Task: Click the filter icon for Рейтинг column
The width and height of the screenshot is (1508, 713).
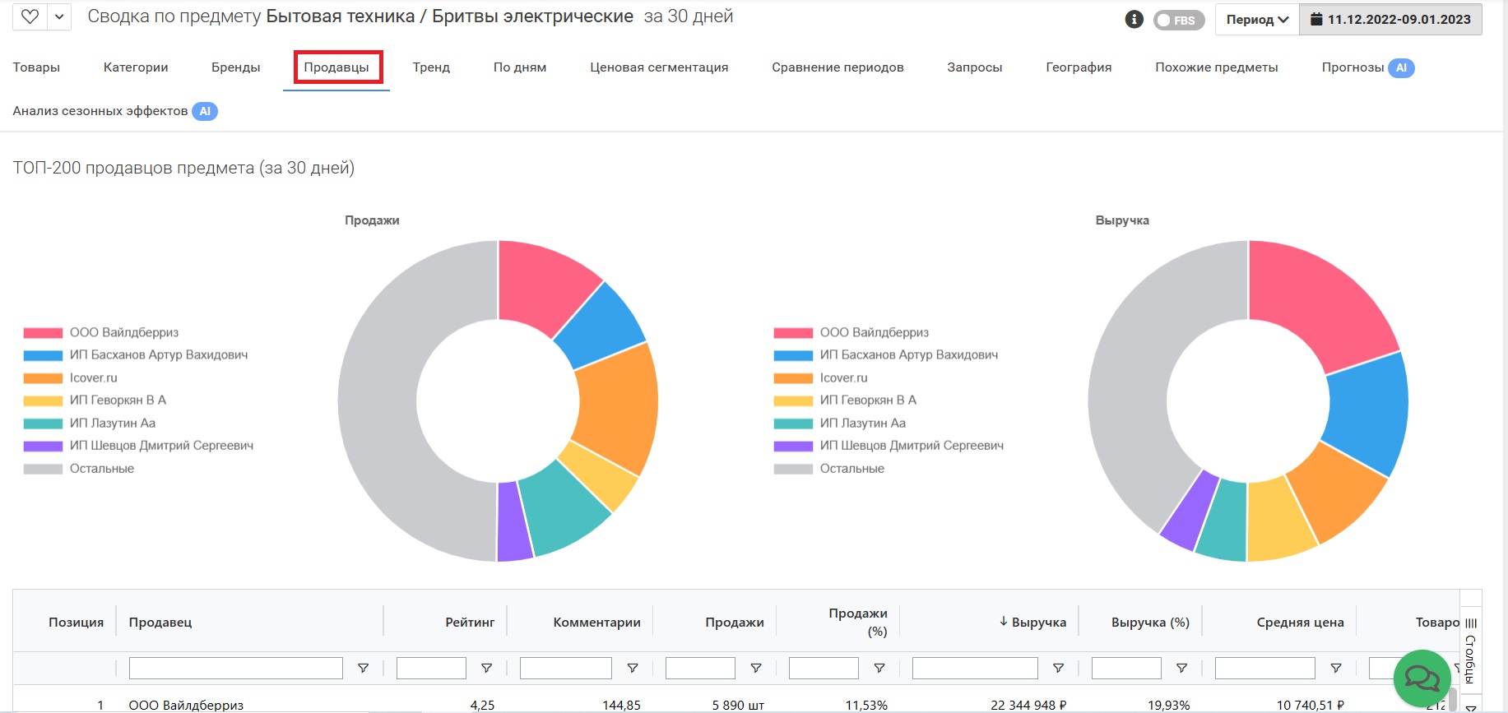Action: [486, 669]
